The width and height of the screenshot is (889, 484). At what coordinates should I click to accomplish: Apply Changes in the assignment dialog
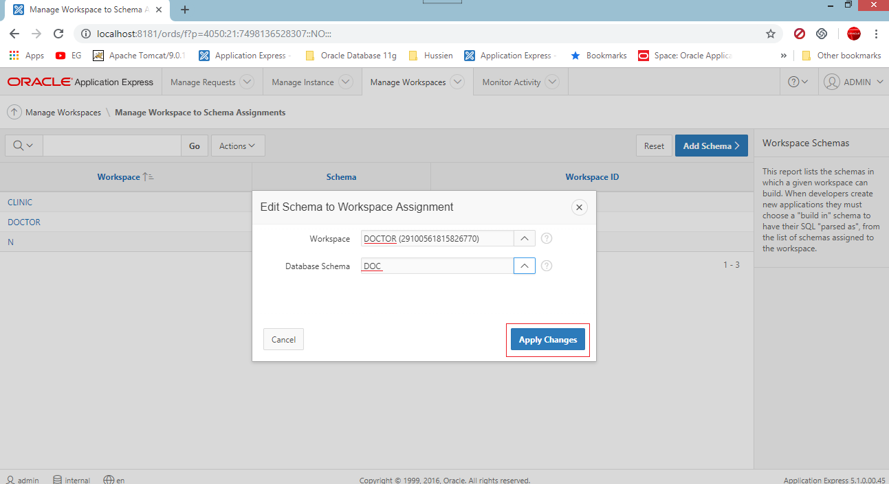tap(547, 339)
